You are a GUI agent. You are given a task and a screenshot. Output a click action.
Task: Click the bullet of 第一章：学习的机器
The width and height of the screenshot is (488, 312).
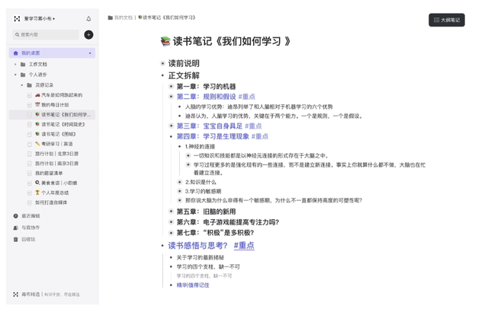(171, 86)
